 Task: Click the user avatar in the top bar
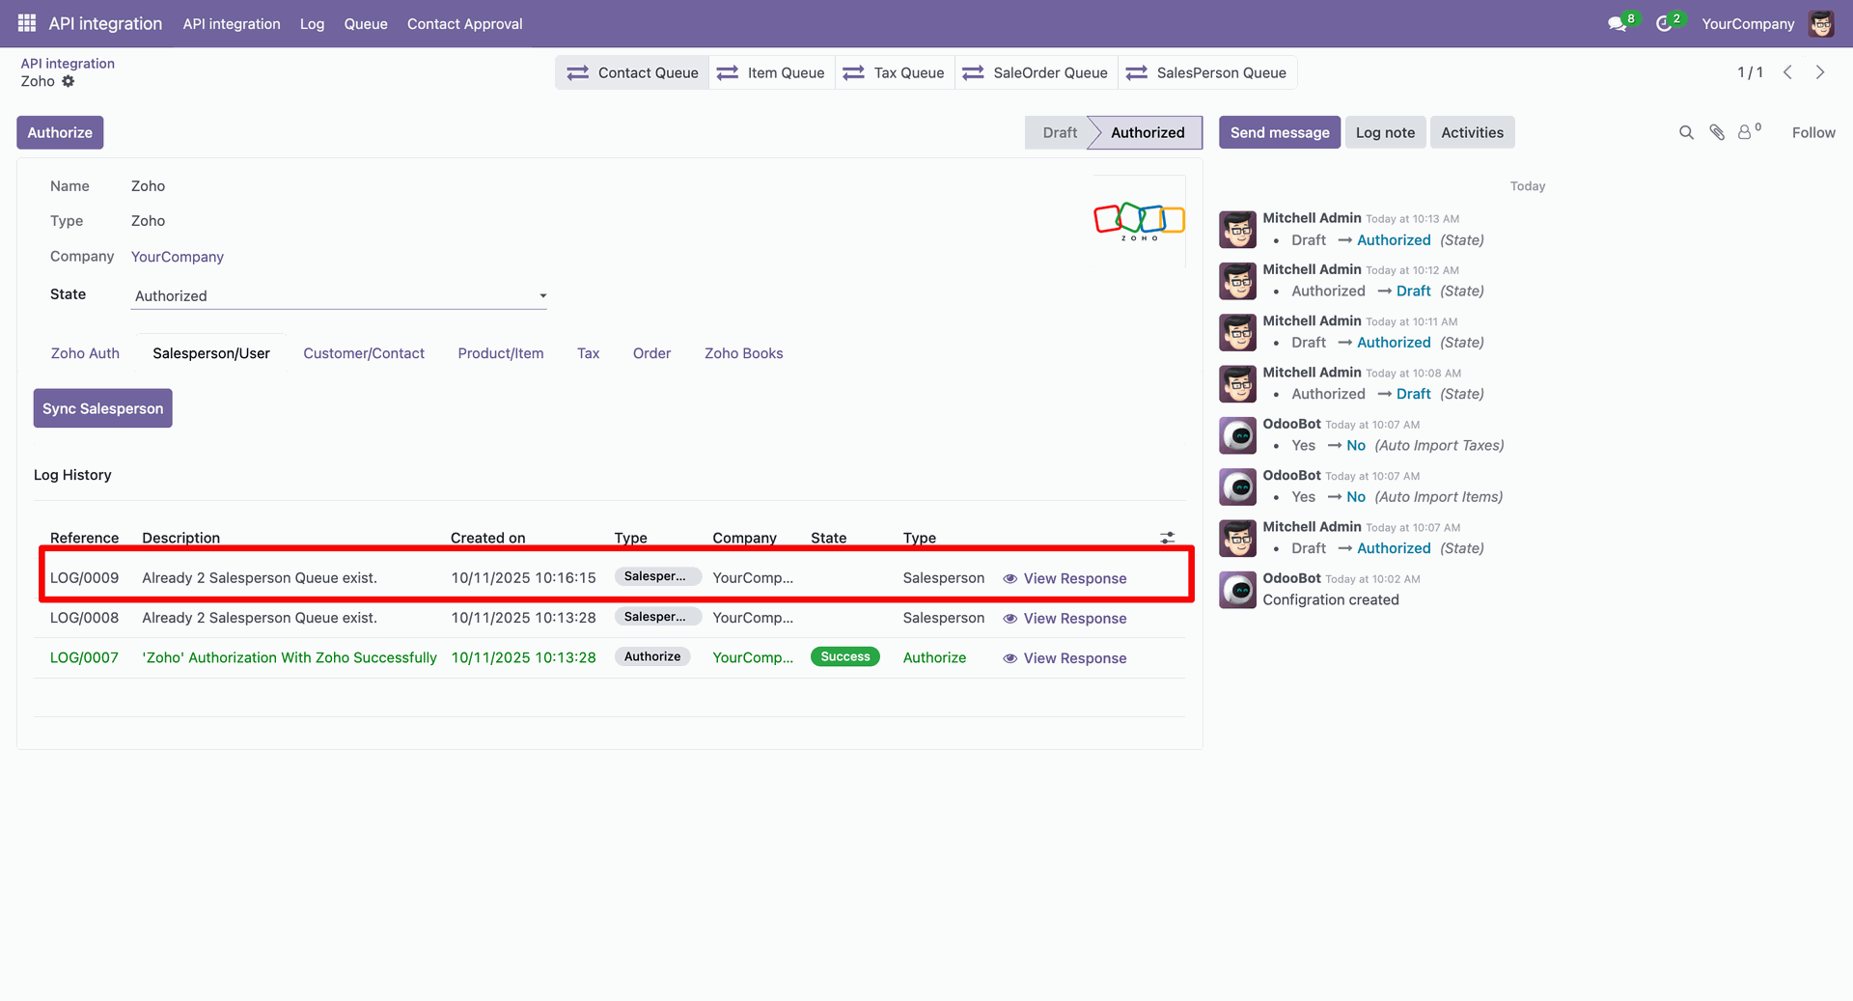(1821, 23)
